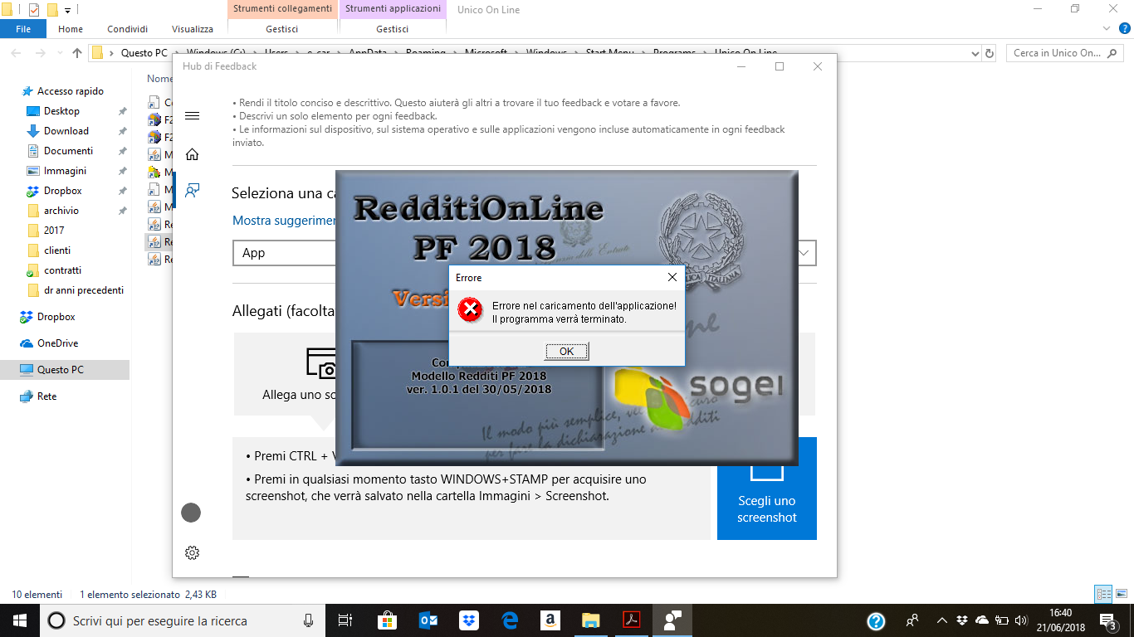Screen dimensions: 1134x637
Task: Open the Home ribbon tab
Action: coord(71,29)
